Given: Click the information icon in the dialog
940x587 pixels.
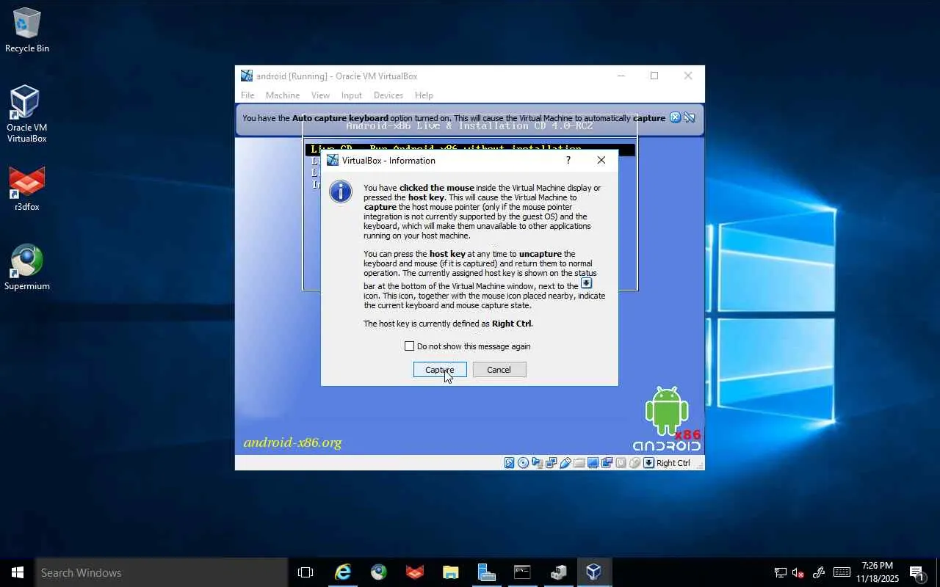Looking at the screenshot, I should click(341, 192).
